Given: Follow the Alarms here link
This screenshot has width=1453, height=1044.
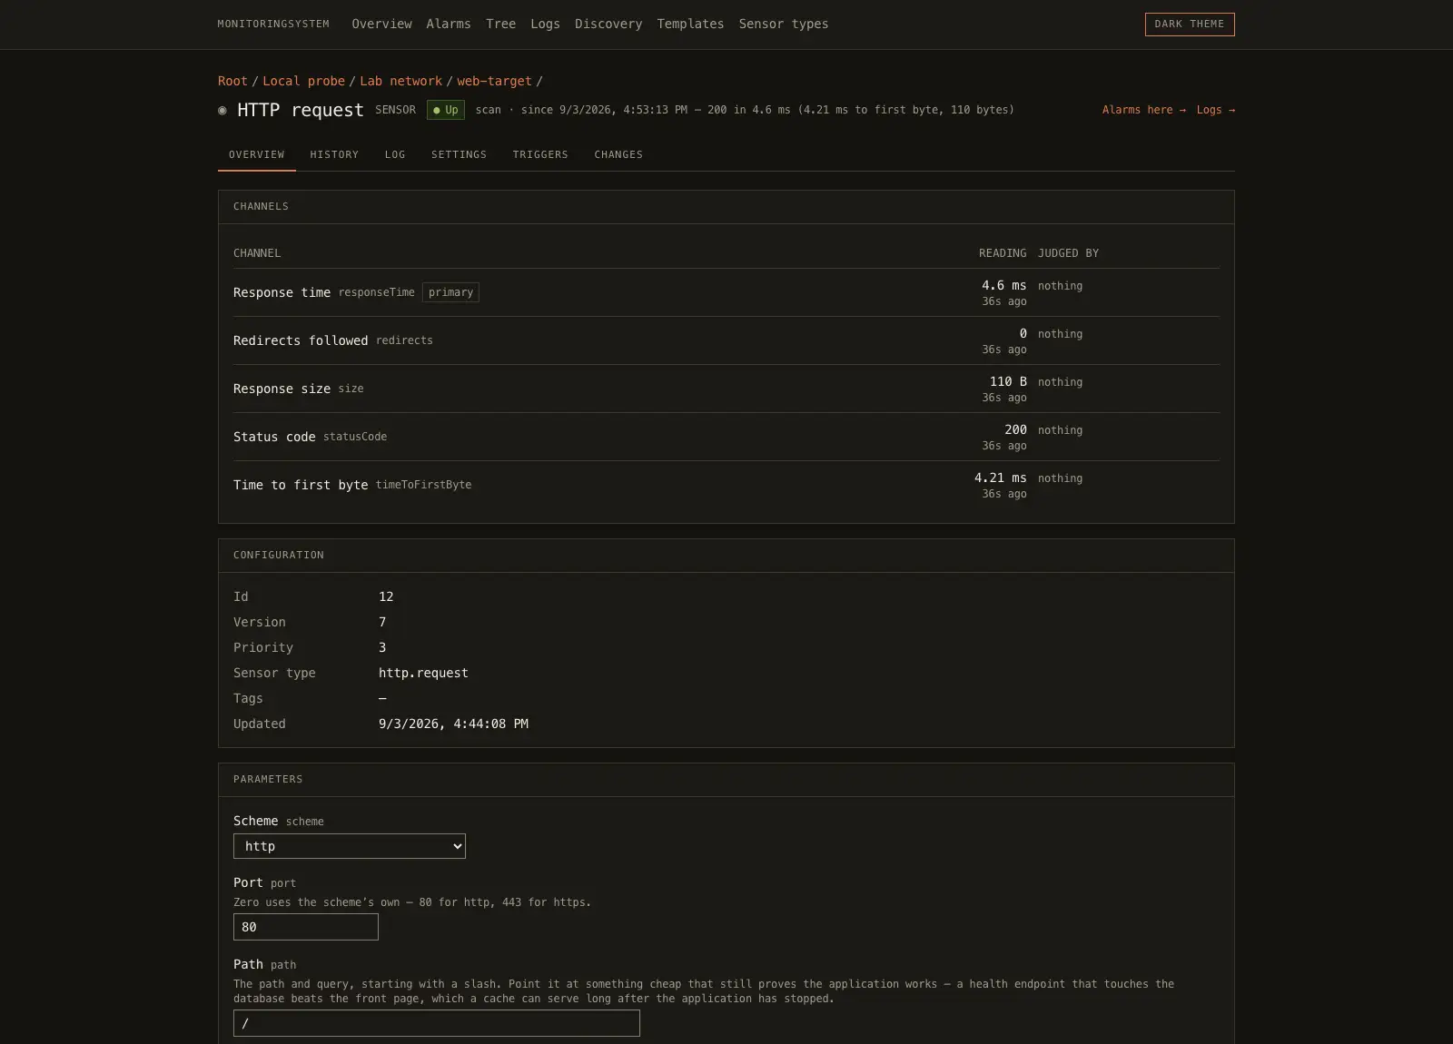Looking at the screenshot, I should [x=1143, y=110].
